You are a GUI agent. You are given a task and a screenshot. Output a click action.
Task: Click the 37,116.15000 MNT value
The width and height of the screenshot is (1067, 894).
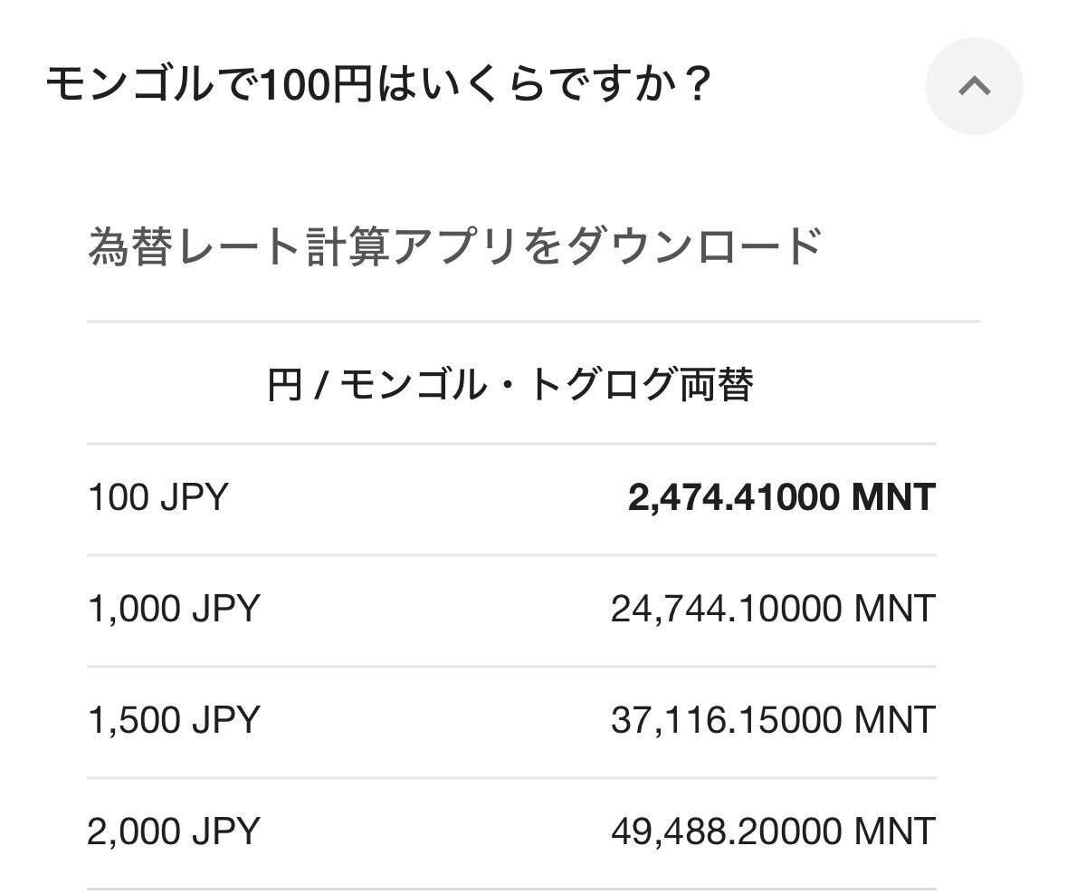click(x=773, y=720)
